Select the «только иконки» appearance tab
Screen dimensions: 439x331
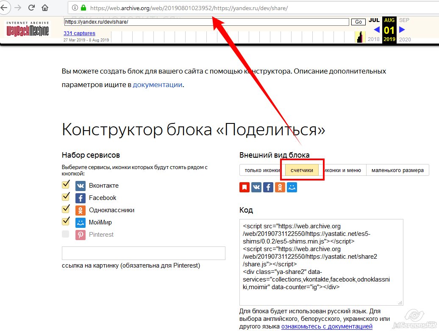[x=262, y=170]
